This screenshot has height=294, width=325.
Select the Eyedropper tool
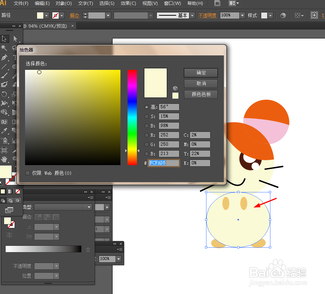coord(4,130)
